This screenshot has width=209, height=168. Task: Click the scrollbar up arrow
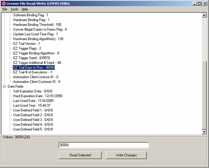pyautogui.click(x=204, y=15)
